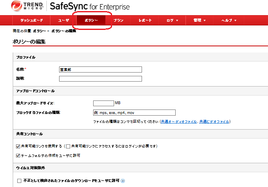268x187 pixels.
Task: Enable login required for shareable links
Action: coord(68,146)
